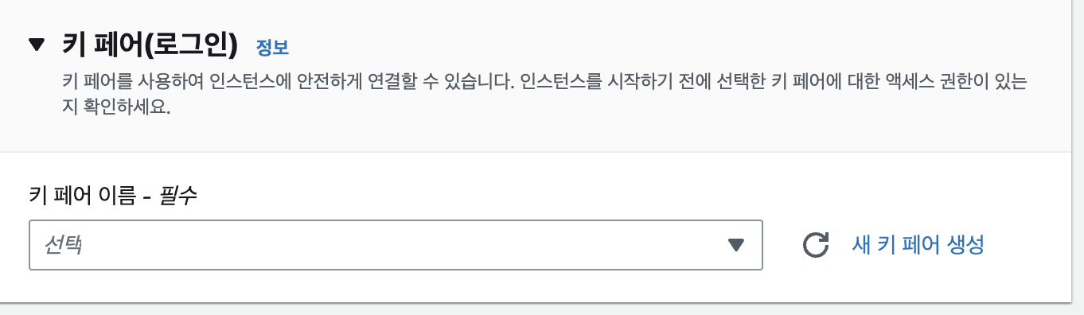
Task: Select the 선택 placeholder in key pair field
Action: point(64,245)
